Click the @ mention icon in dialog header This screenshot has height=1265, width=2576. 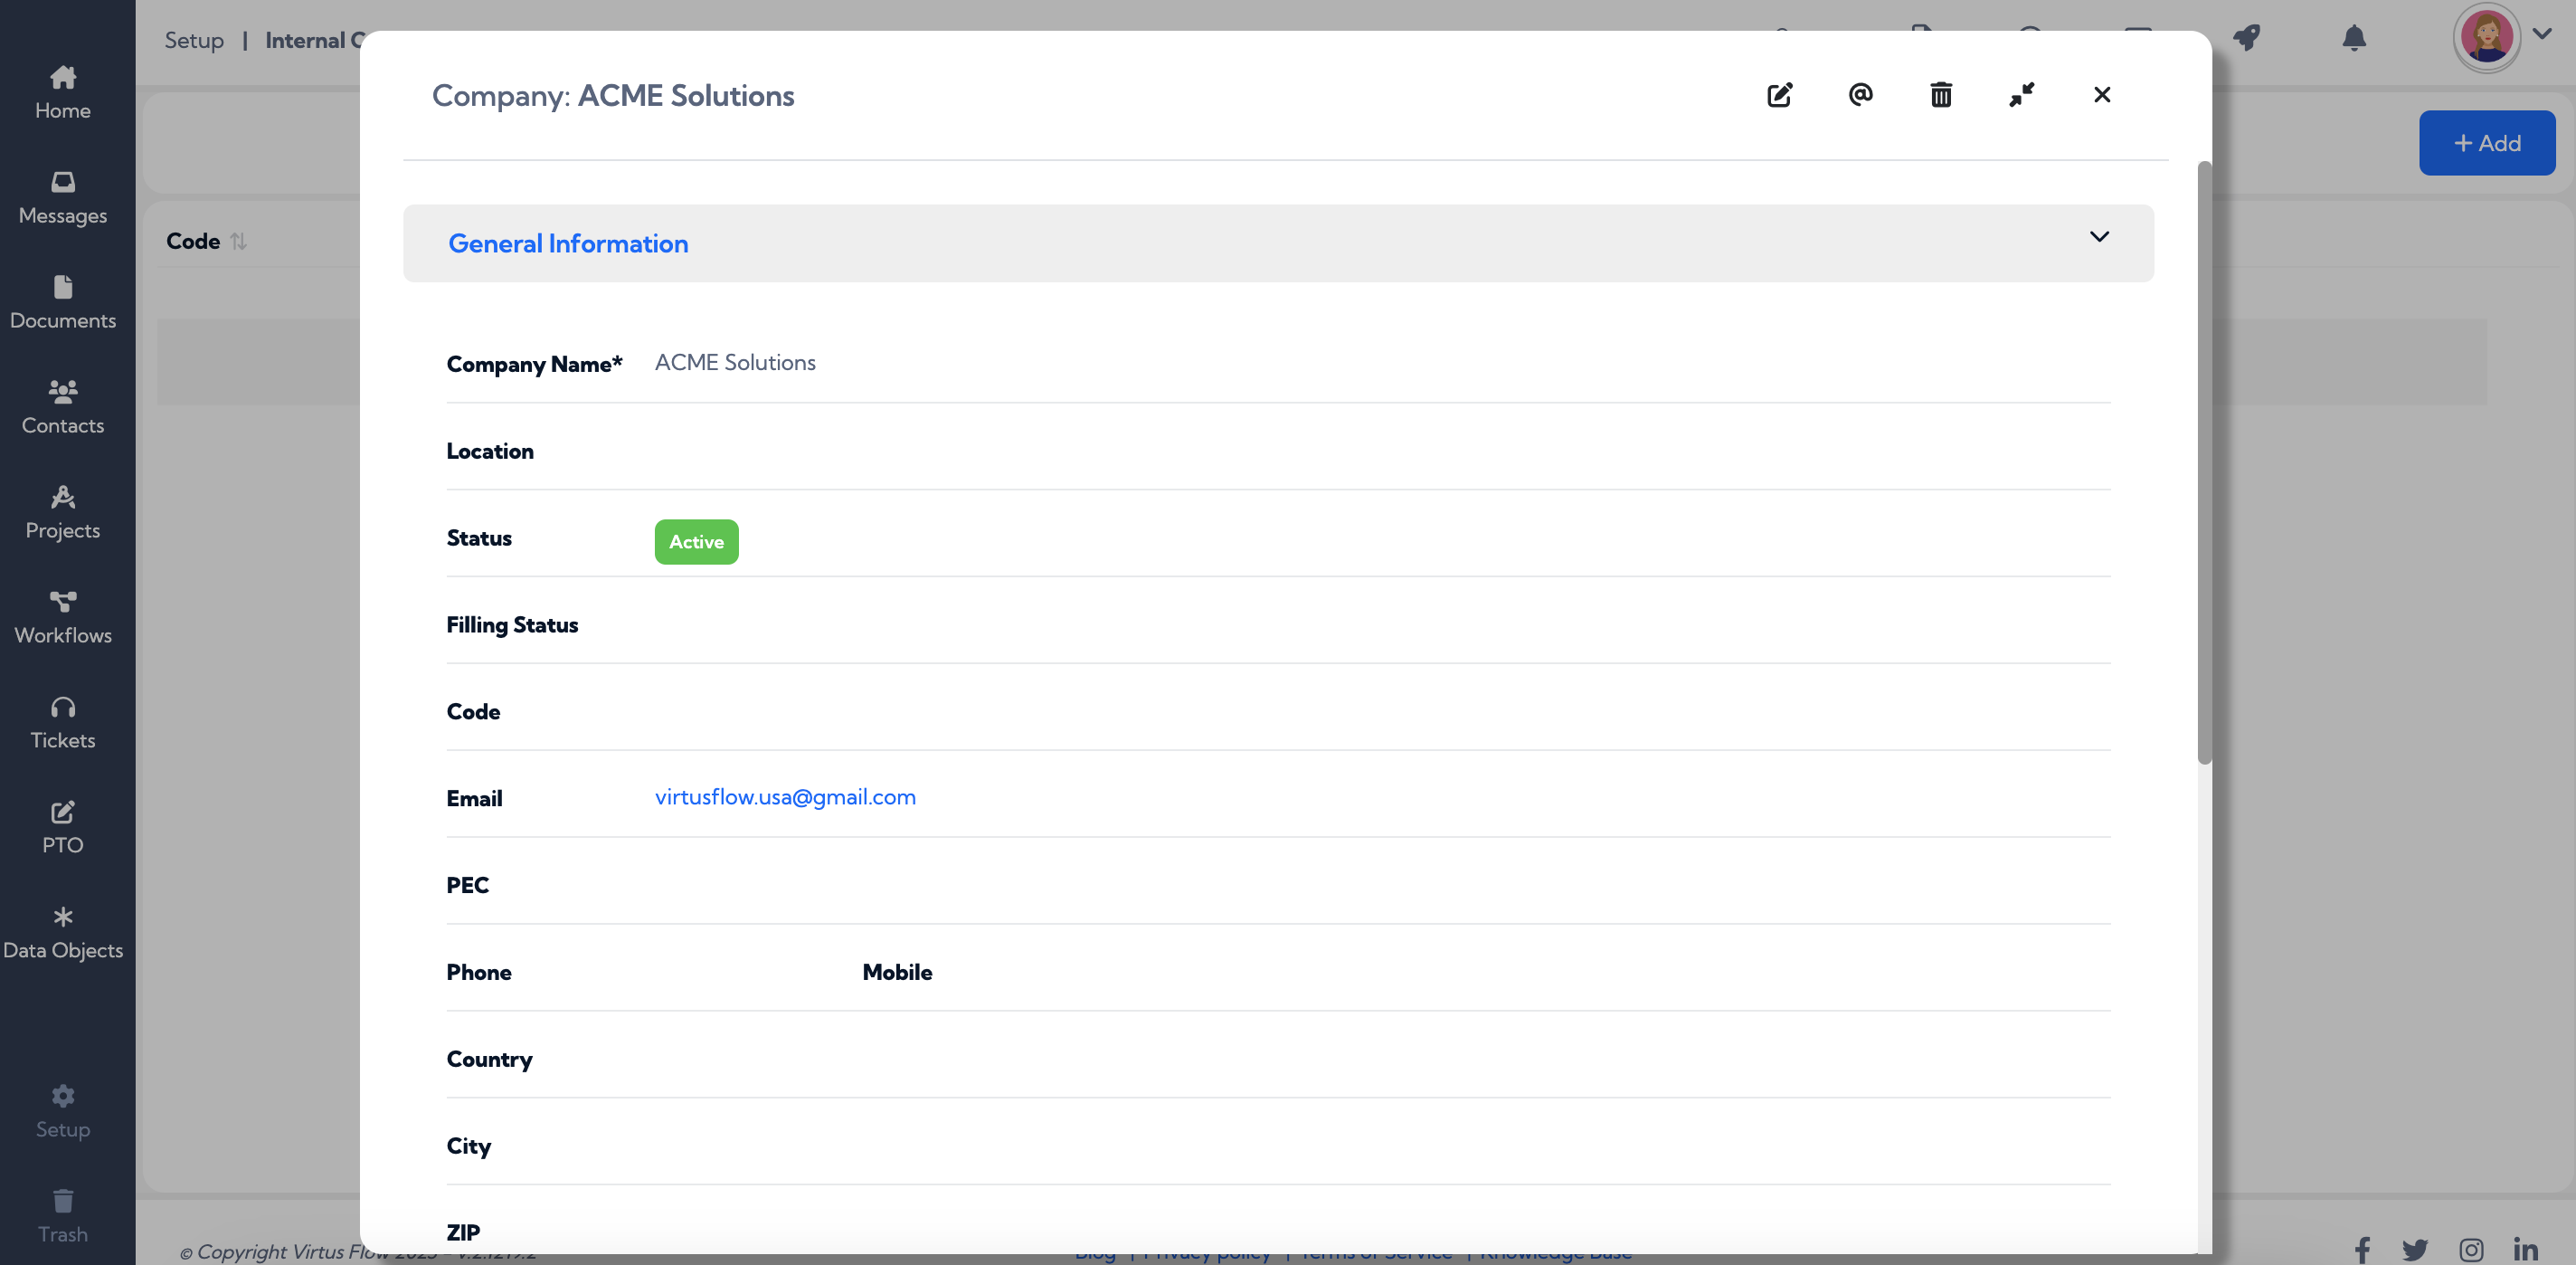point(1860,94)
